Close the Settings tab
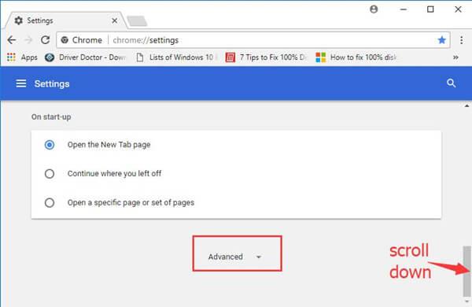This screenshot has height=307, width=472. [114, 20]
